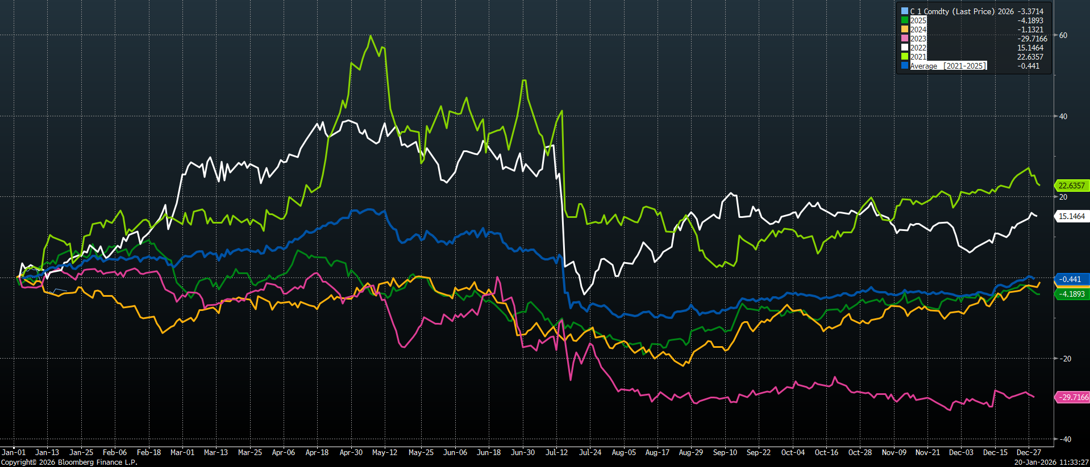This screenshot has height=467, width=1090.
Task: Click the Jul-12 date on the x-axis
Action: click(556, 452)
